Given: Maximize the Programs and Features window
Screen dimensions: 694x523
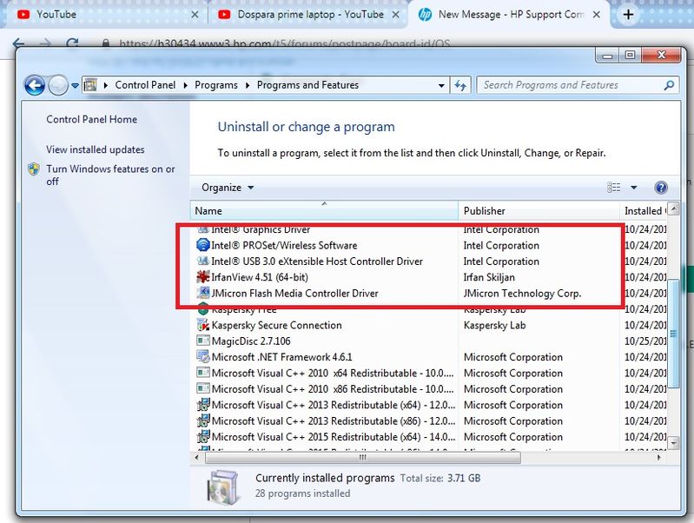Looking at the screenshot, I should pos(630,55).
